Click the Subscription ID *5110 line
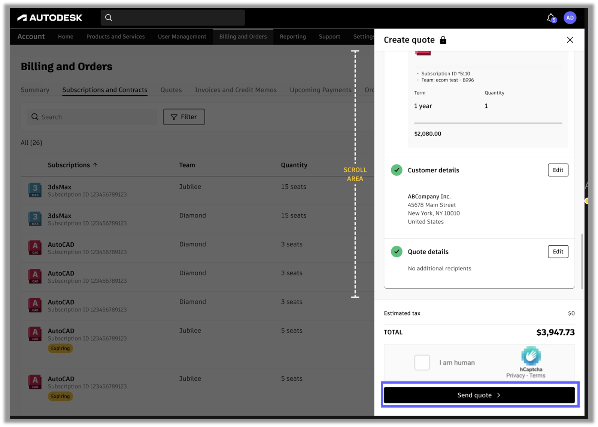The height and width of the screenshot is (427, 598). [x=446, y=74]
